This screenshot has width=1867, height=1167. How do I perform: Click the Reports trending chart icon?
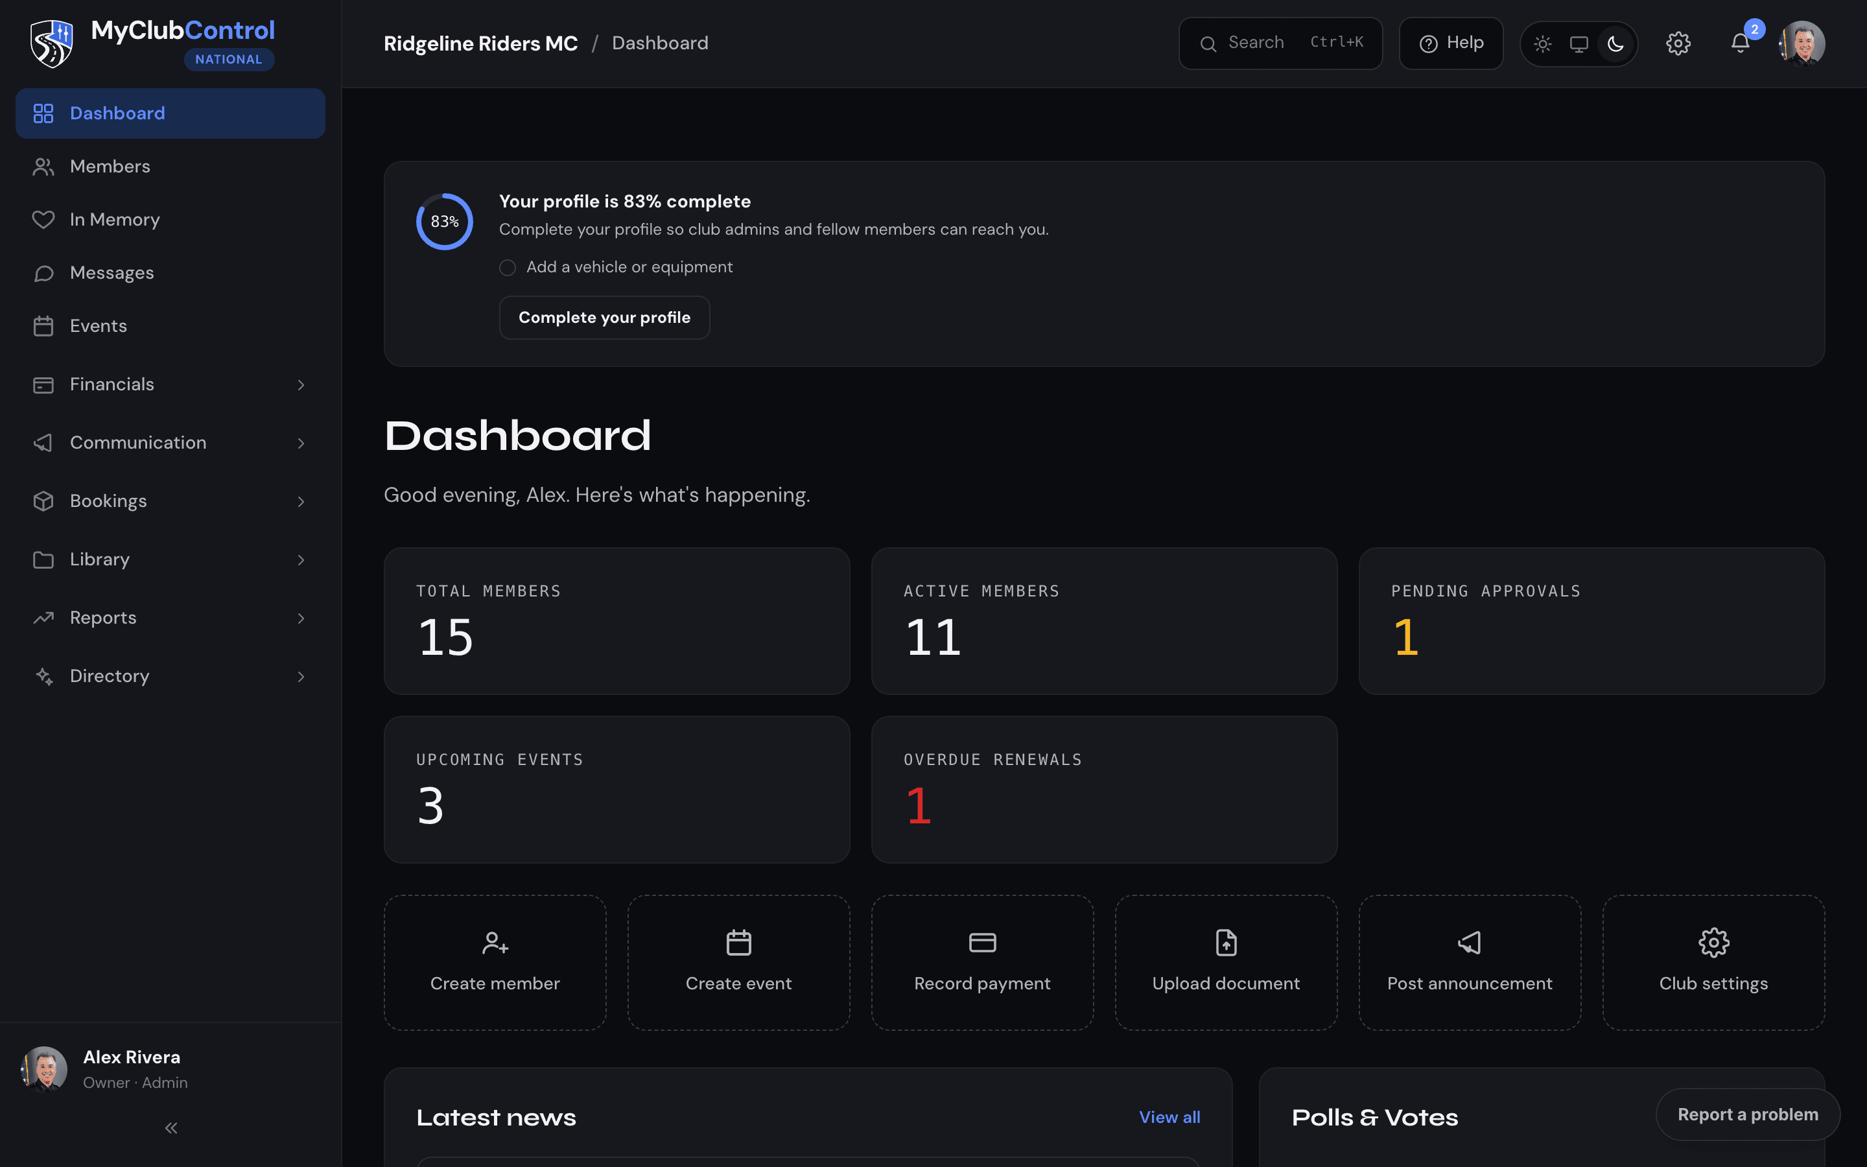pyautogui.click(x=43, y=617)
